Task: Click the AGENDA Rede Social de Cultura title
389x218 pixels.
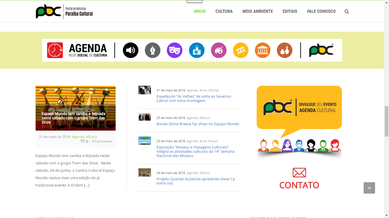Action: point(88,50)
